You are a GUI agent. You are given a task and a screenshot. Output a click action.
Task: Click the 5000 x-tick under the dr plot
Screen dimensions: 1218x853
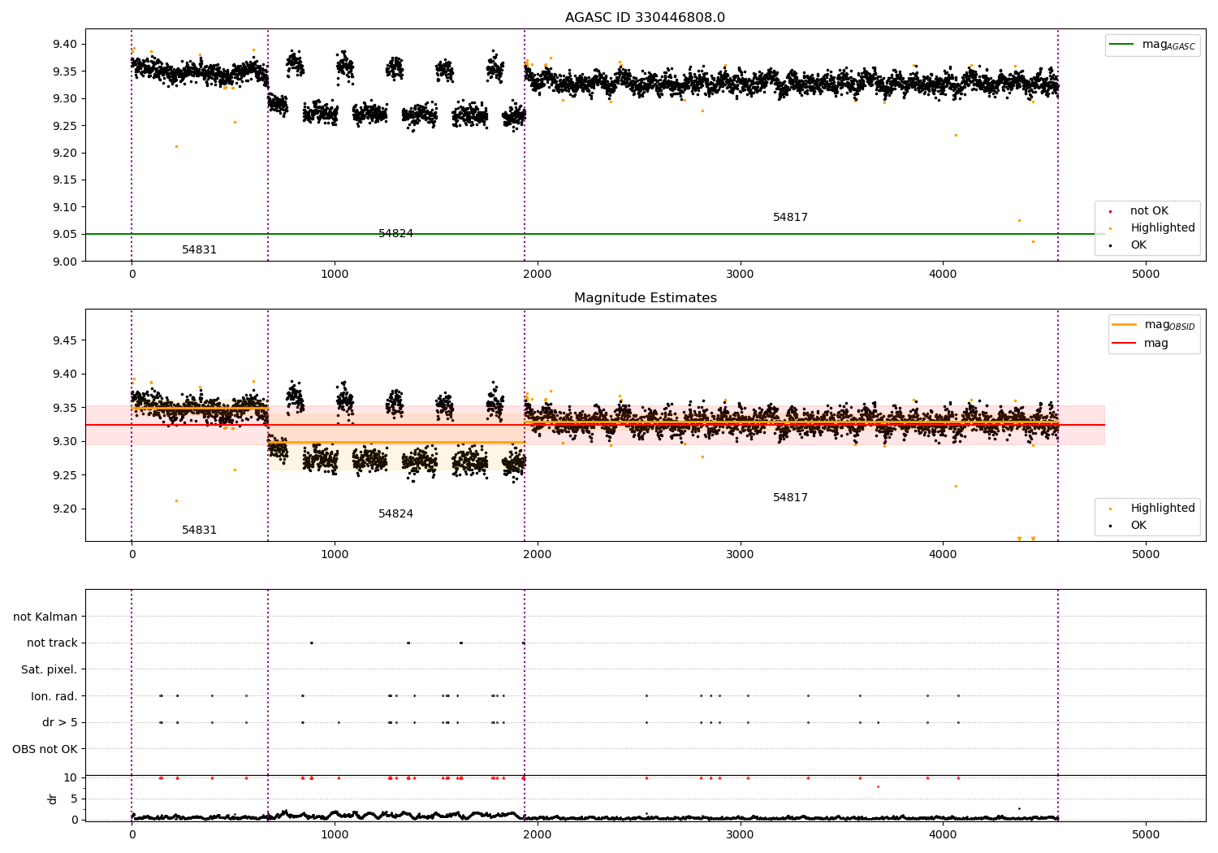tap(1146, 834)
